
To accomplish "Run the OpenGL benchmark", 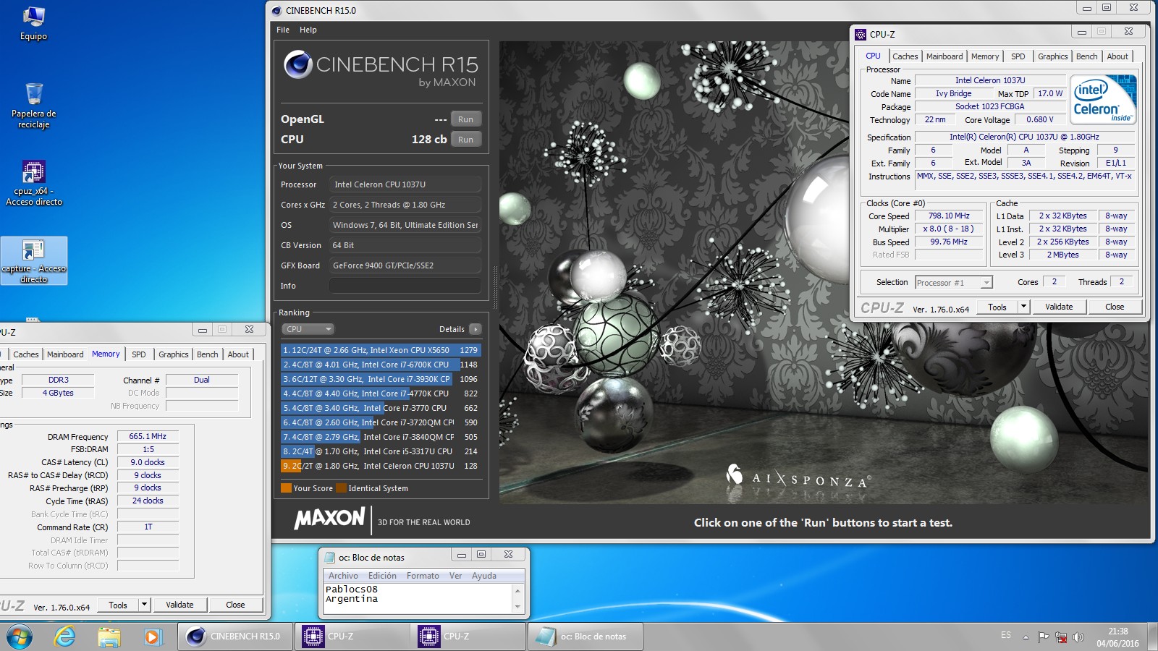I will [x=466, y=119].
